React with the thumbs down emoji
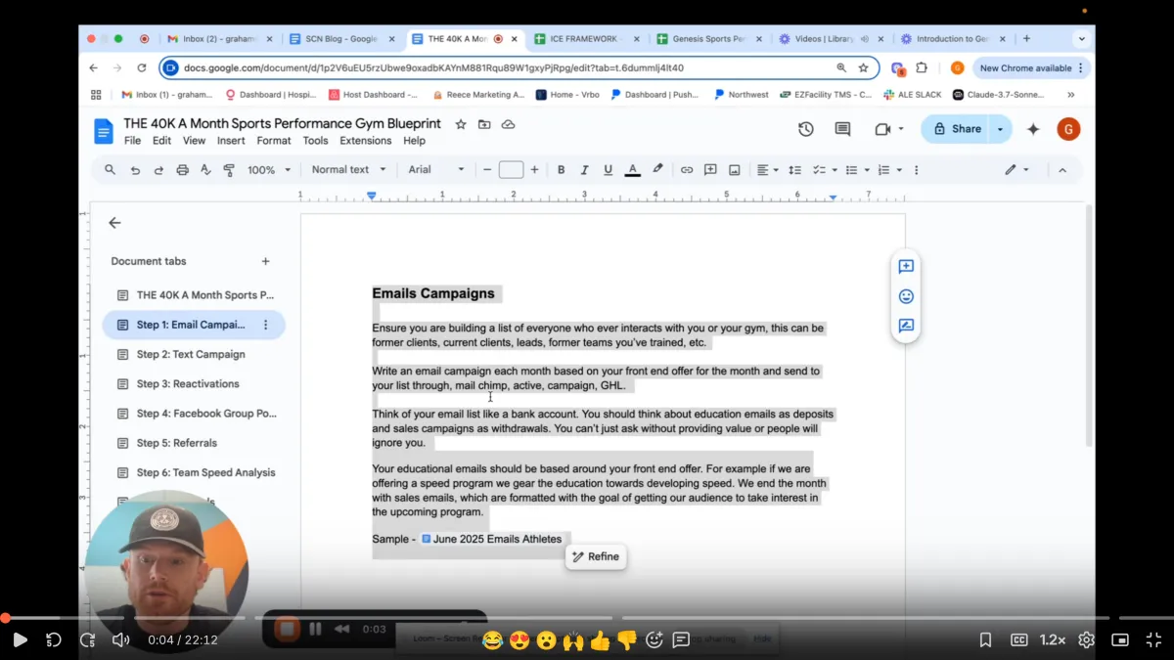 pyautogui.click(x=626, y=640)
